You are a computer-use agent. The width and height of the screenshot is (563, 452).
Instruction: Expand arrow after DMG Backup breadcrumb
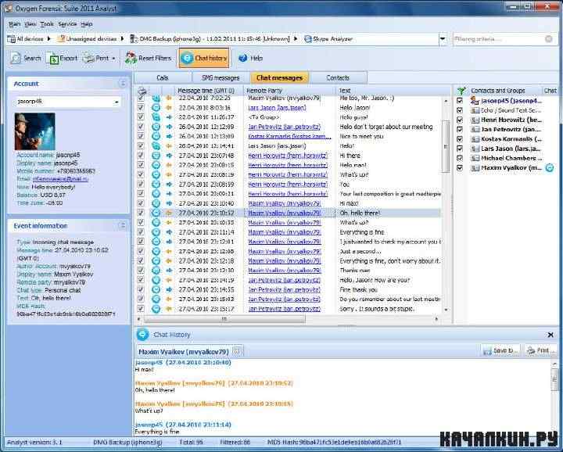[x=296, y=39]
